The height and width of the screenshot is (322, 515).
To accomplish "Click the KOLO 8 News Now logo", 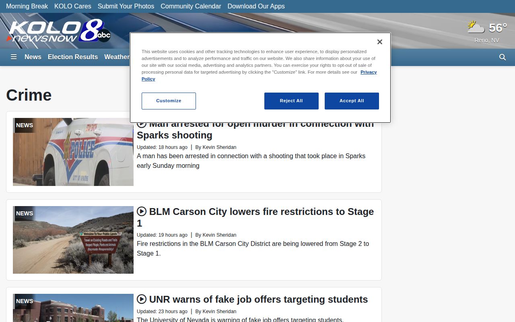I will point(59,31).
